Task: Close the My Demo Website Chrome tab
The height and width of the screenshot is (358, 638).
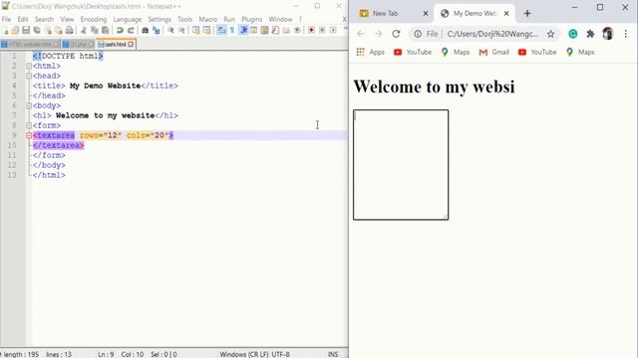Action: (506, 13)
